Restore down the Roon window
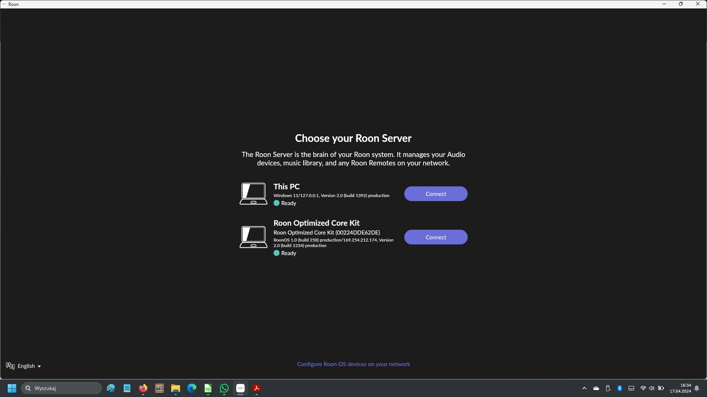The width and height of the screenshot is (707, 397). click(681, 4)
